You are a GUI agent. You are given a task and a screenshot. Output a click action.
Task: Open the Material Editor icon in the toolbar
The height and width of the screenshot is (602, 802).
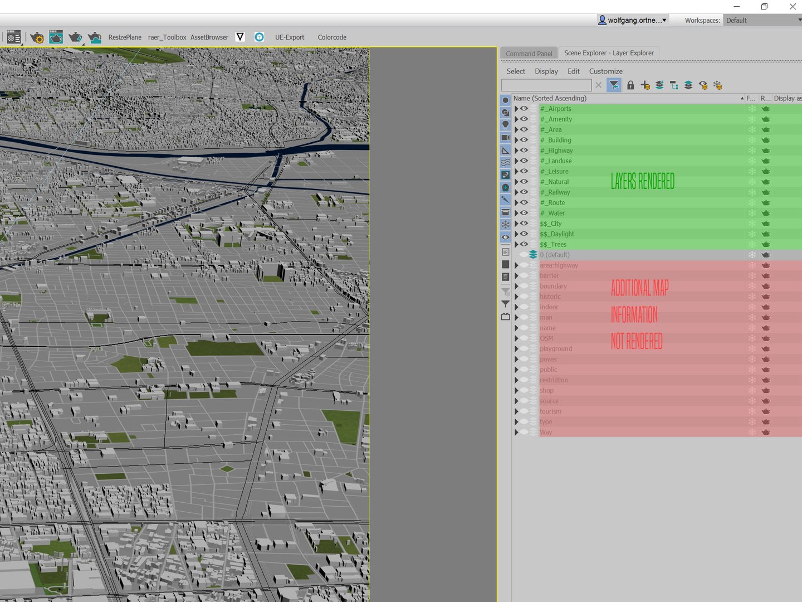[14, 37]
